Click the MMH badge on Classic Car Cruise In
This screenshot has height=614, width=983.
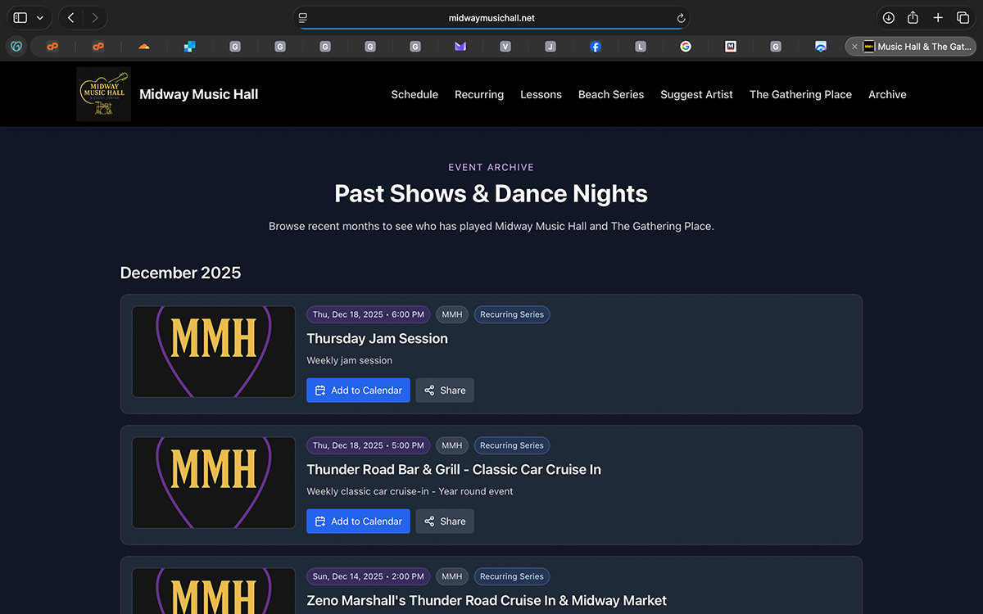[452, 445]
